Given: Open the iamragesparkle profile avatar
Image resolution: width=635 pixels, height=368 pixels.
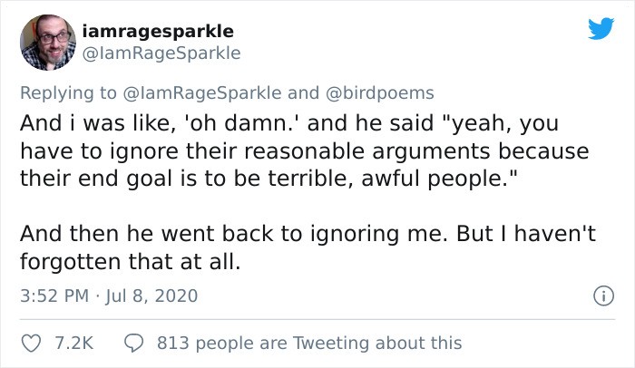Looking at the screenshot, I should [x=47, y=43].
